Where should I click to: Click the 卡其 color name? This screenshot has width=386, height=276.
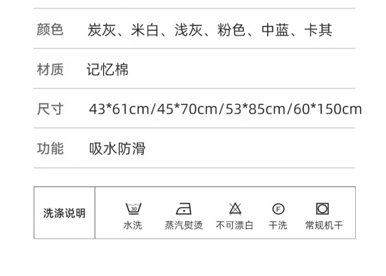pyautogui.click(x=318, y=30)
